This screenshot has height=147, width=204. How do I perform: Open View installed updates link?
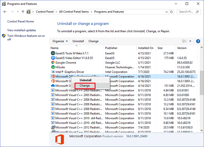pyautogui.click(x=22, y=30)
